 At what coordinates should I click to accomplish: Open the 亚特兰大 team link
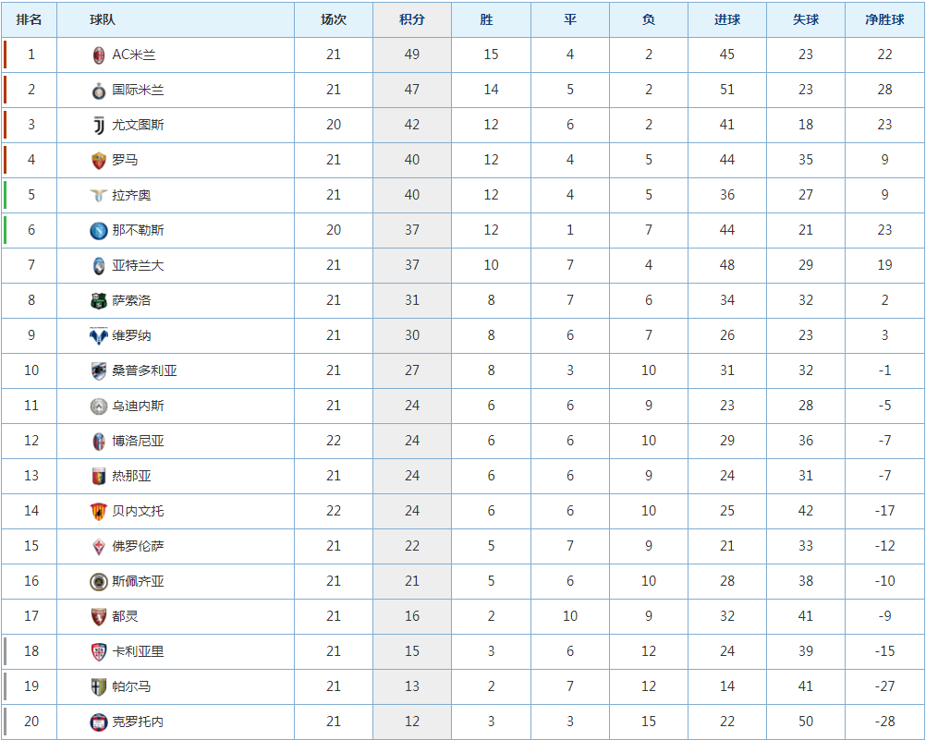pyautogui.click(x=138, y=265)
